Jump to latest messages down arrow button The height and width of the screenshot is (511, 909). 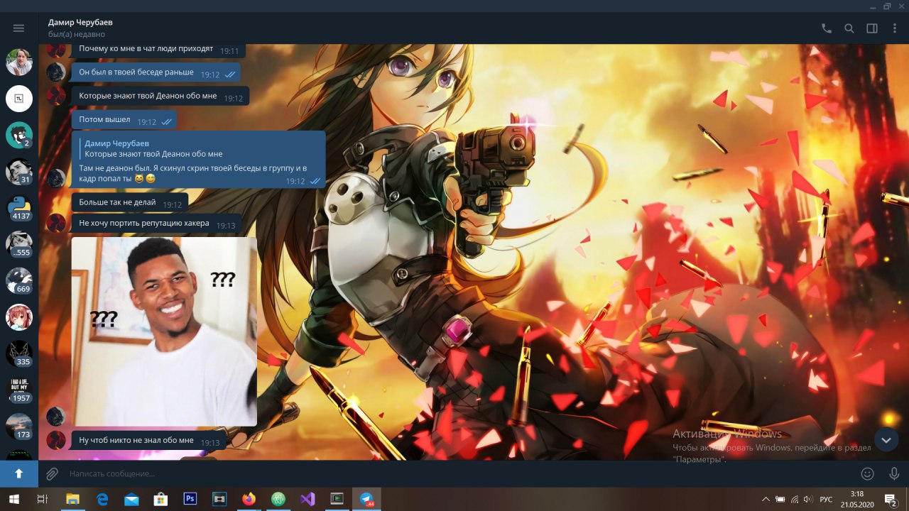pos(886,440)
